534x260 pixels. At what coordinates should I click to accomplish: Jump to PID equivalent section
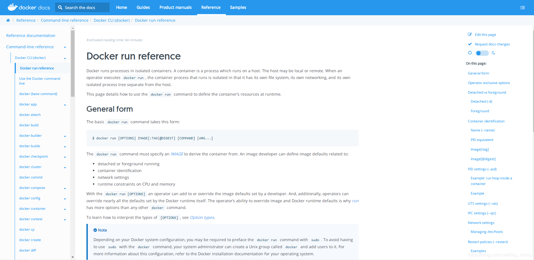482,140
